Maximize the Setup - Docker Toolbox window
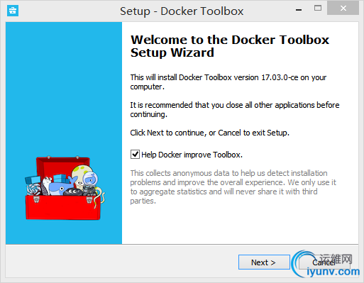364x283 pixels. (318, 9)
